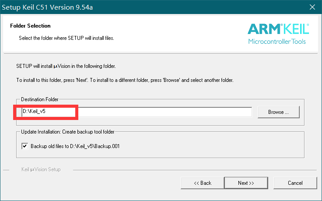
Task: Click the 'Folder Selection' heading
Action: [30, 26]
